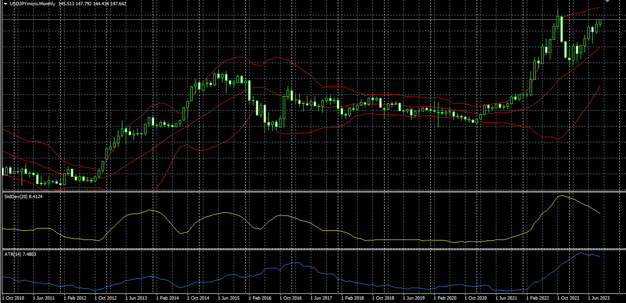Click the yellow StdDev line at its peak
This screenshot has width=626, height=303.
(560, 196)
